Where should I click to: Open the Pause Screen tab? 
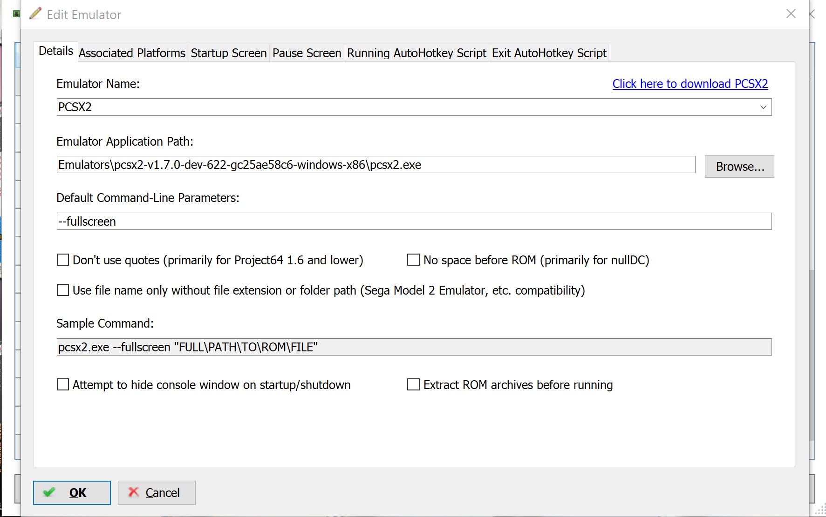[307, 53]
